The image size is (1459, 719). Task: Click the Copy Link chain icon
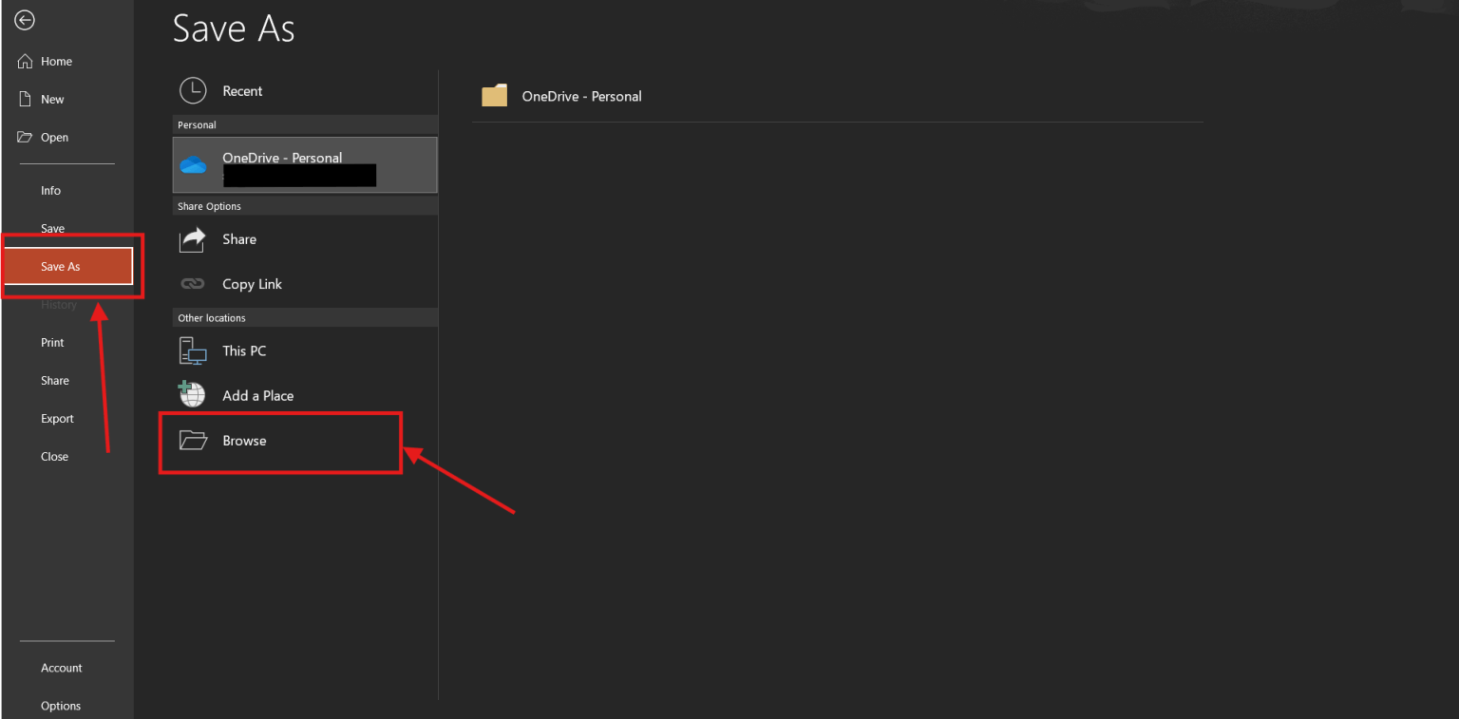click(x=192, y=284)
